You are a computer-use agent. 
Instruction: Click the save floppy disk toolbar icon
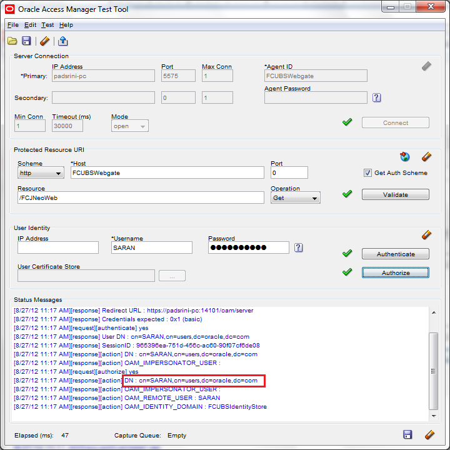click(26, 41)
